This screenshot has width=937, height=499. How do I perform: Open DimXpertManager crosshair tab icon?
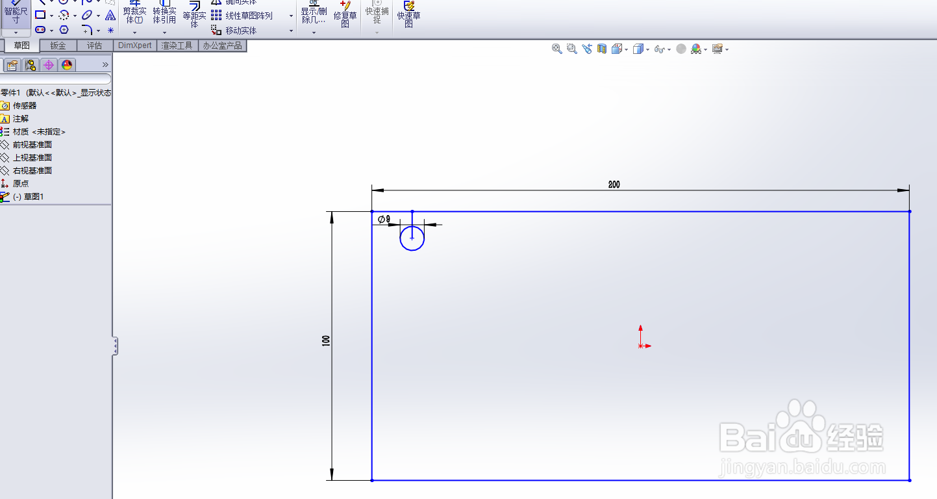[49, 65]
